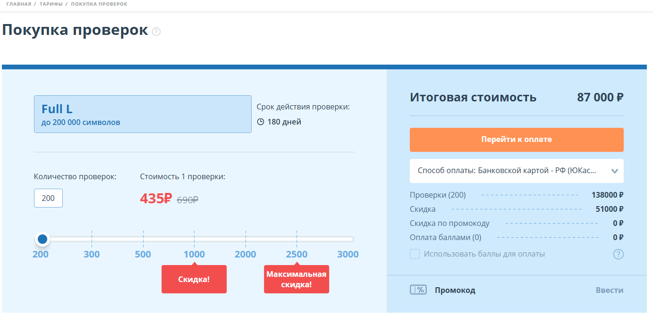
Task: Open the help icon beside Покупка проверок
Action: pos(156,32)
